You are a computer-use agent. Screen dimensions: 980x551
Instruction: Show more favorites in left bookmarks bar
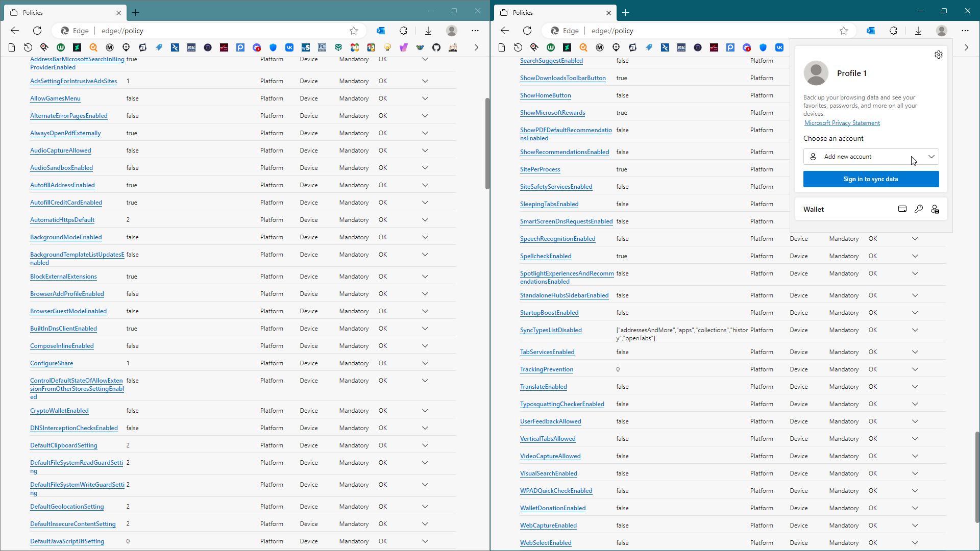click(476, 47)
